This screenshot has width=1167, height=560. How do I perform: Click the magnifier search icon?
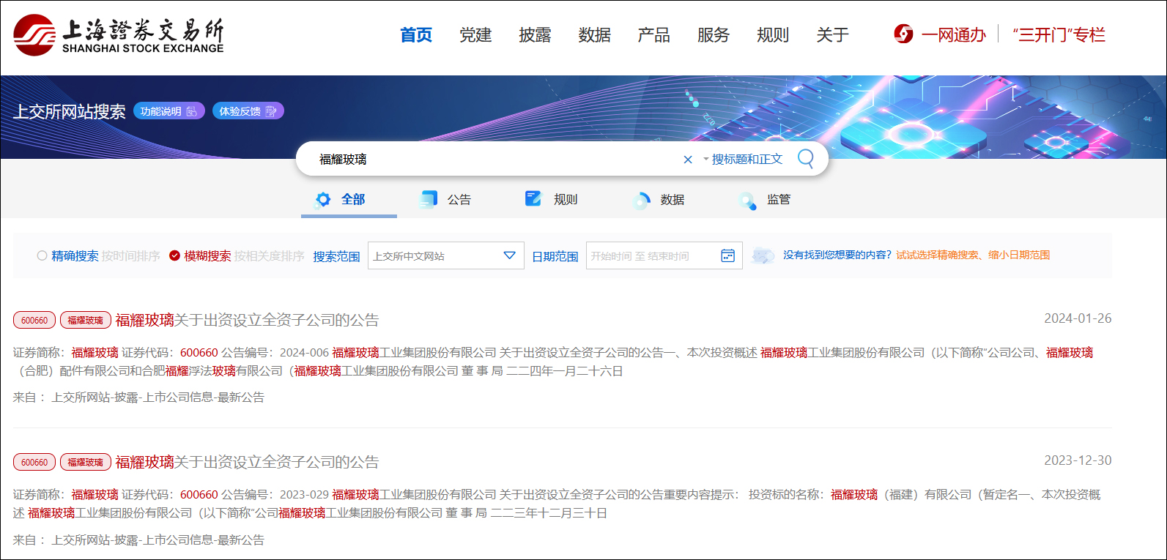point(806,159)
